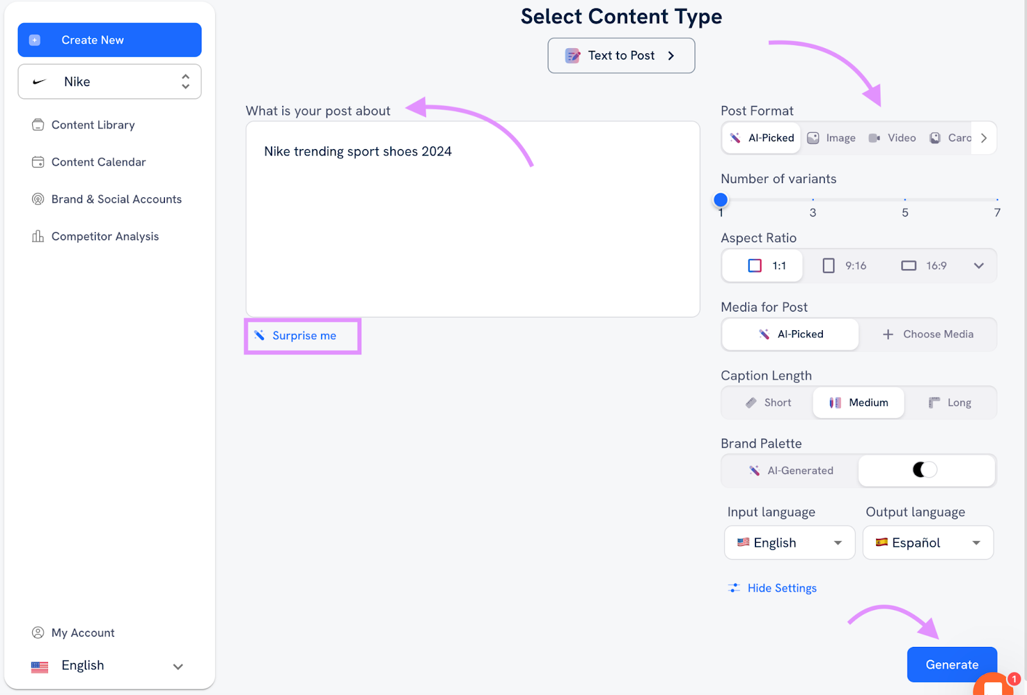Image resolution: width=1027 pixels, height=695 pixels.
Task: Select the Video post format tab
Action: pyautogui.click(x=893, y=138)
